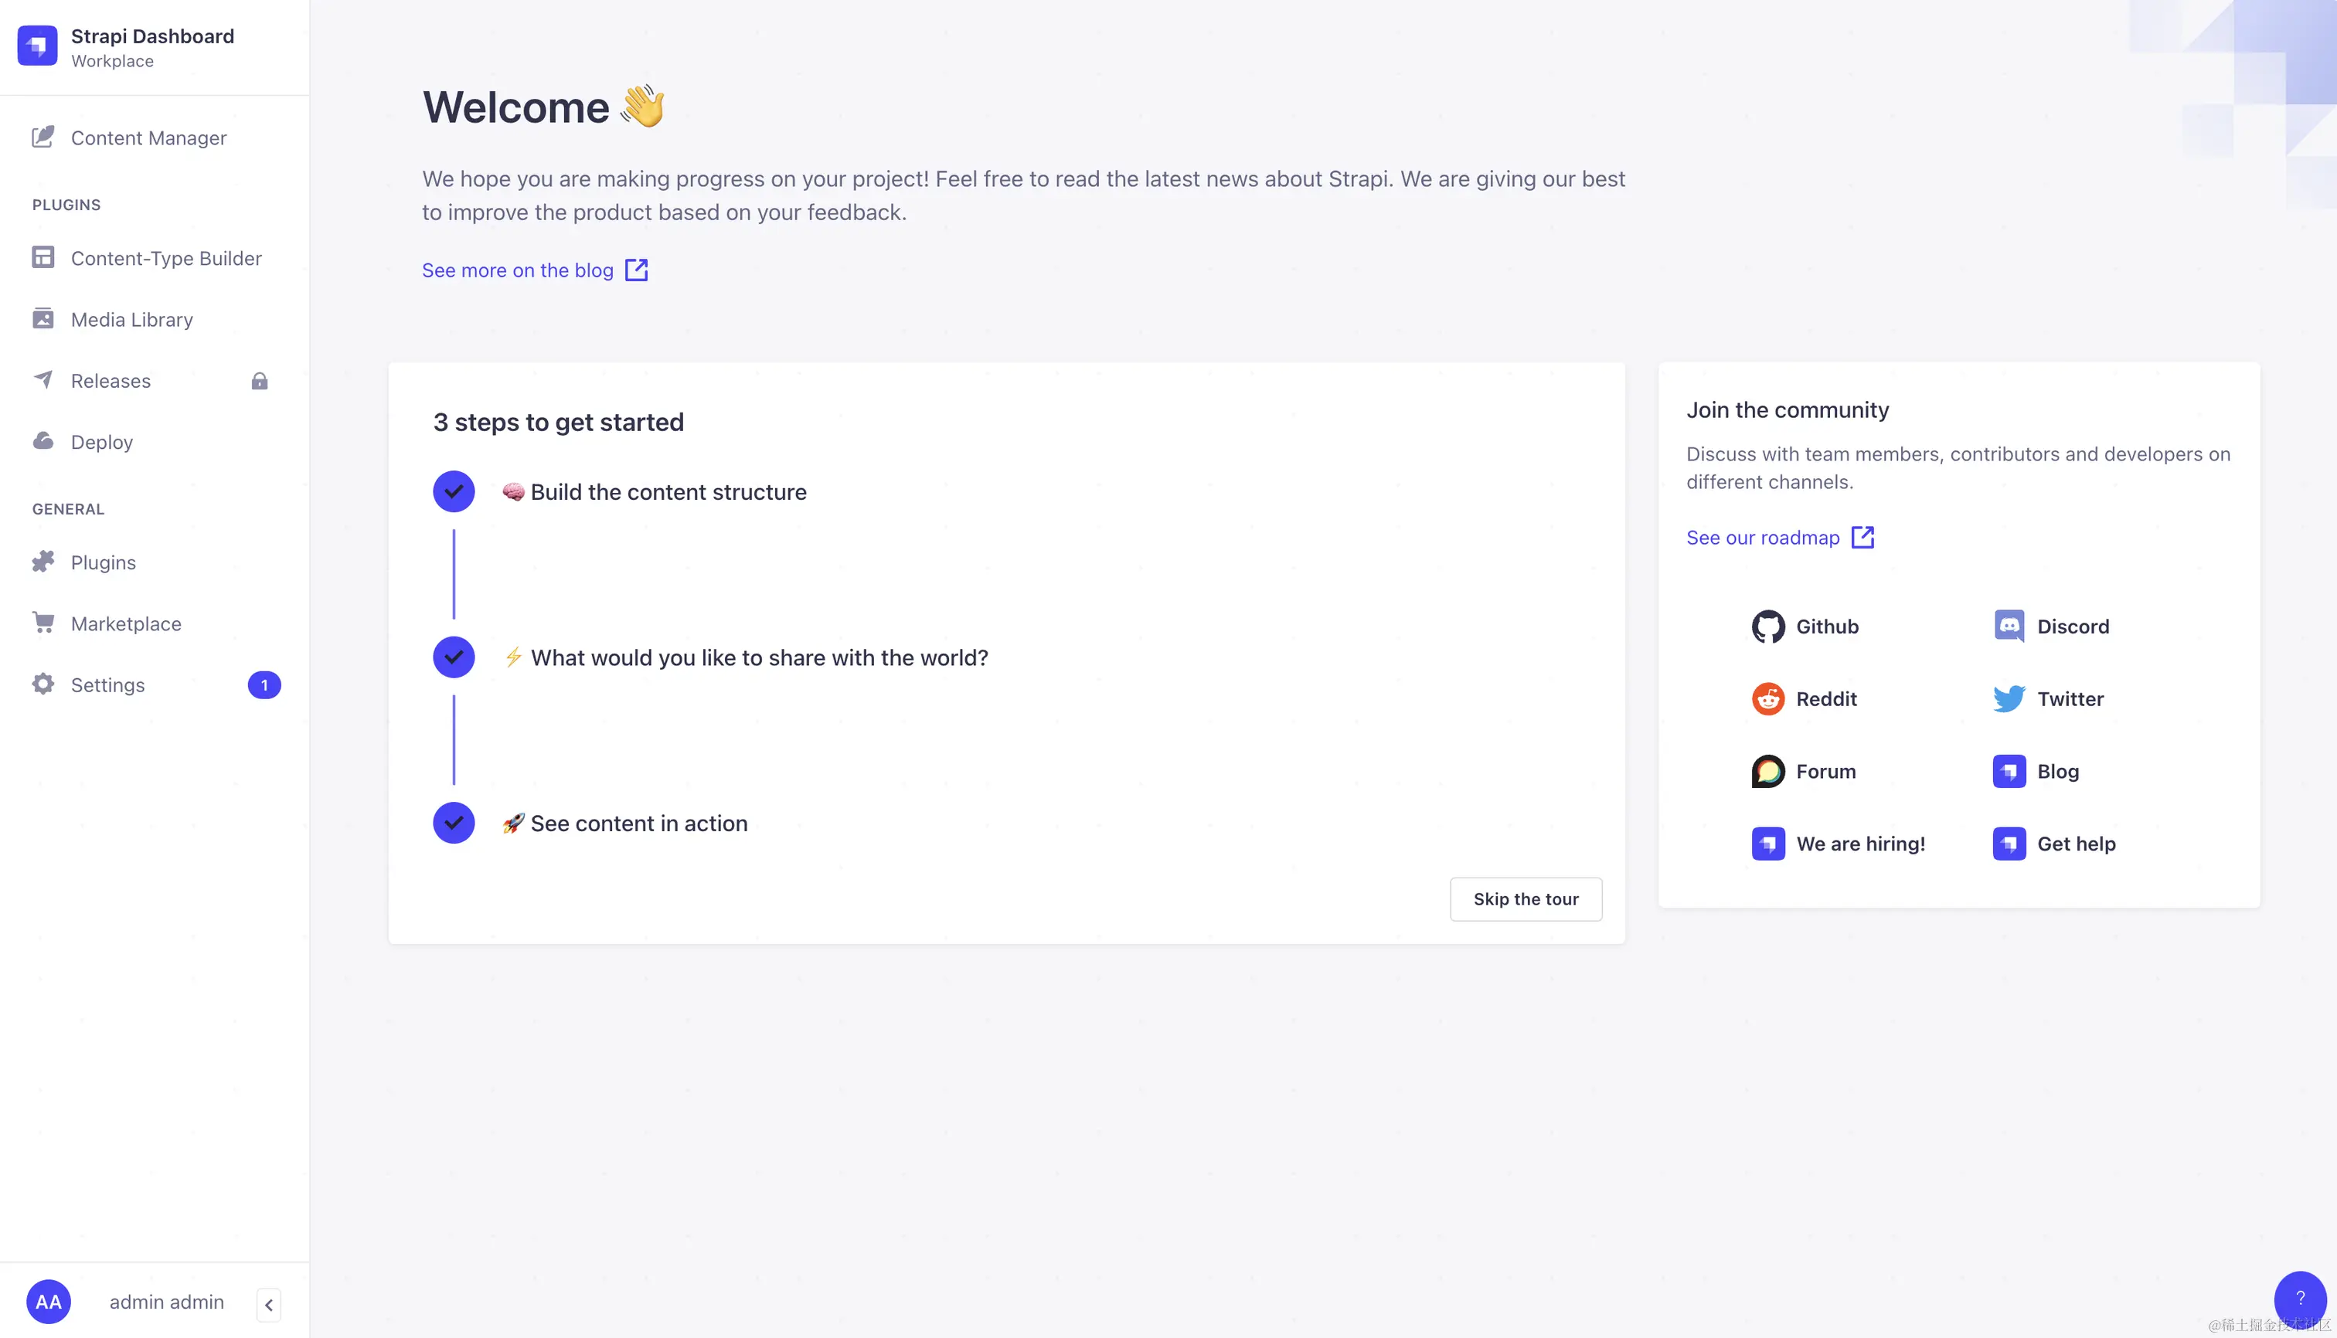Open the Github community link

coord(1805,627)
